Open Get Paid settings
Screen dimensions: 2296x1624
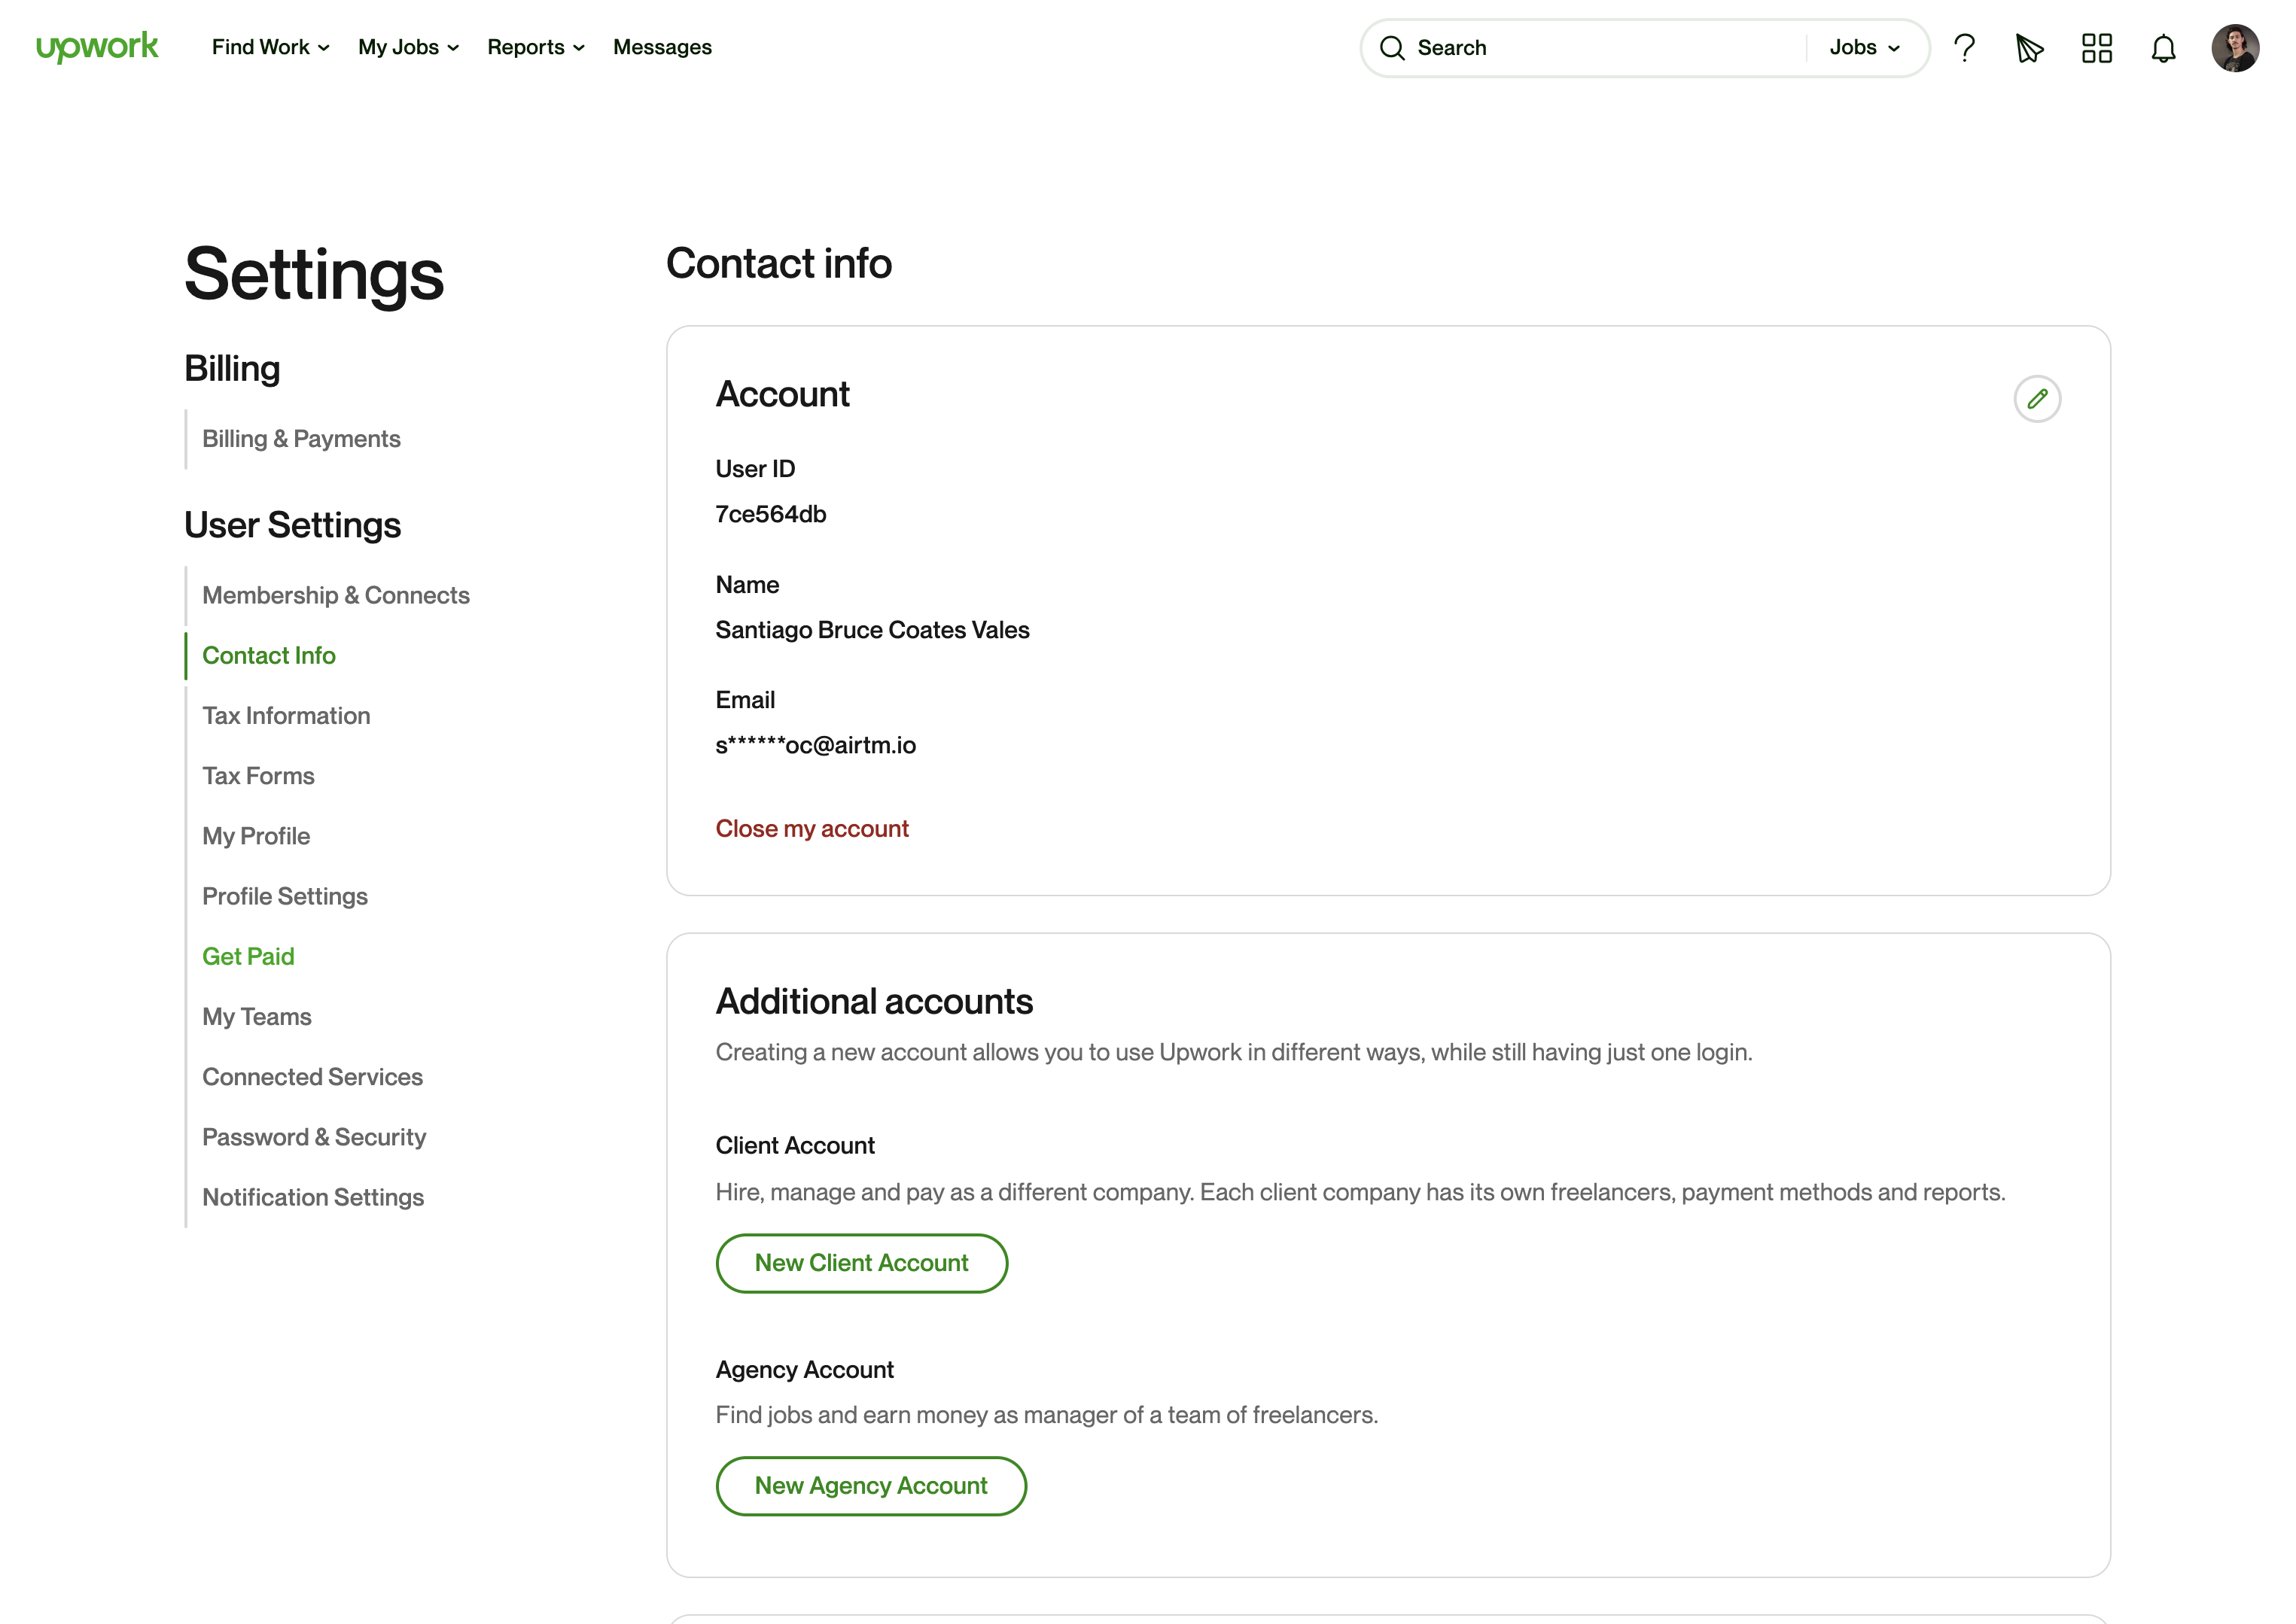248,956
